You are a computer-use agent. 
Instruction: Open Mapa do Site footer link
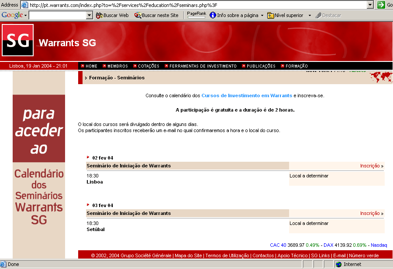188,255
